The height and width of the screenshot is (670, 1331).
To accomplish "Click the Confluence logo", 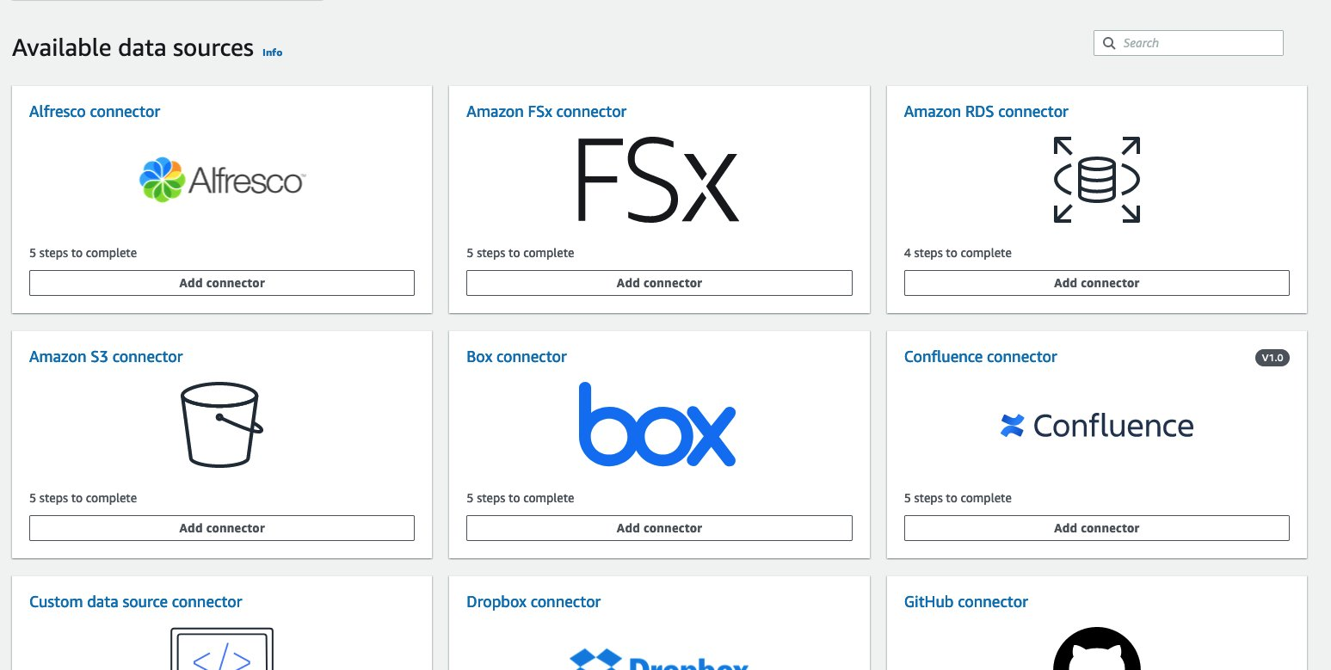I will tap(1097, 425).
